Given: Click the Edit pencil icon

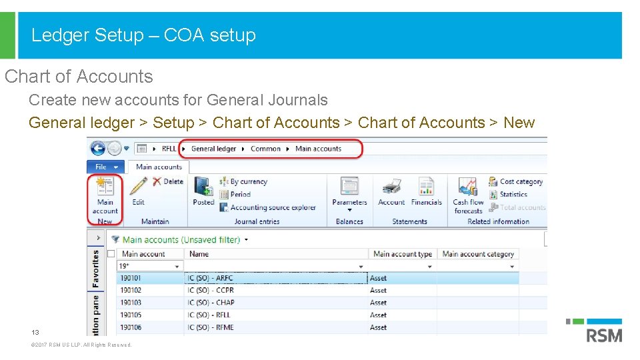Looking at the screenshot, I should click(x=139, y=189).
